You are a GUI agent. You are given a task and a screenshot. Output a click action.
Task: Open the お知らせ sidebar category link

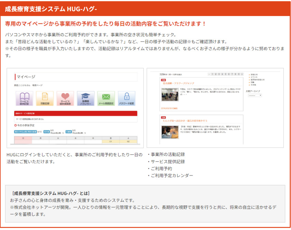[254, 74]
